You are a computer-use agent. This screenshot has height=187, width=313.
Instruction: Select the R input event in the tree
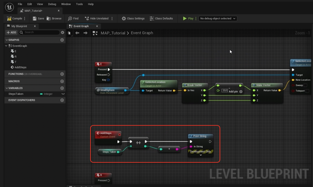[14, 57]
